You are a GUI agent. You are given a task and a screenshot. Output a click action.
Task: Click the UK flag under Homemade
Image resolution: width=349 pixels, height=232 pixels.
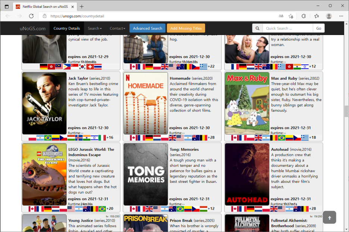173,138
